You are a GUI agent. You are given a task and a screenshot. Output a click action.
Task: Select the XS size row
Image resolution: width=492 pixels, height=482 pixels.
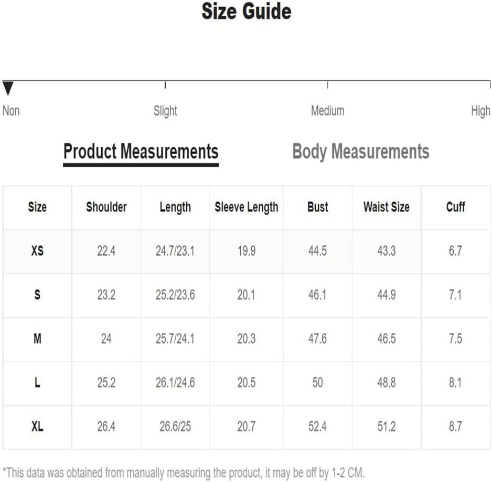click(247, 251)
